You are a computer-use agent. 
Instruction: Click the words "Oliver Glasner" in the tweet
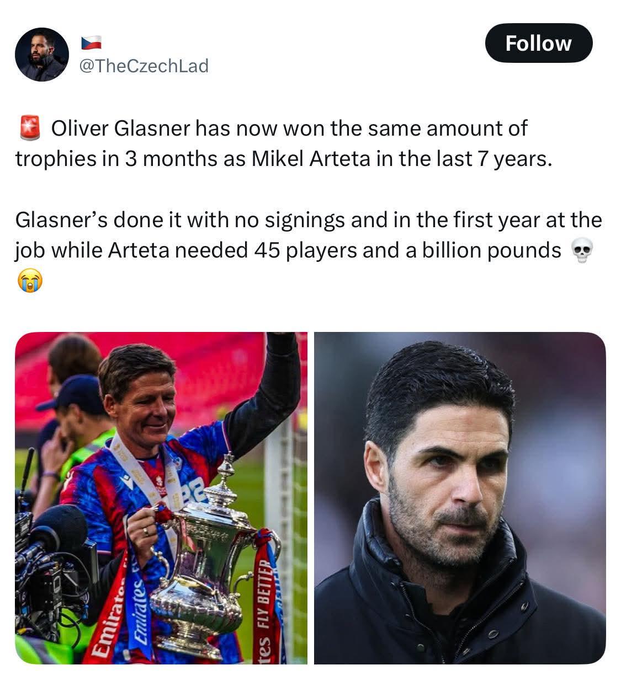click(x=120, y=128)
